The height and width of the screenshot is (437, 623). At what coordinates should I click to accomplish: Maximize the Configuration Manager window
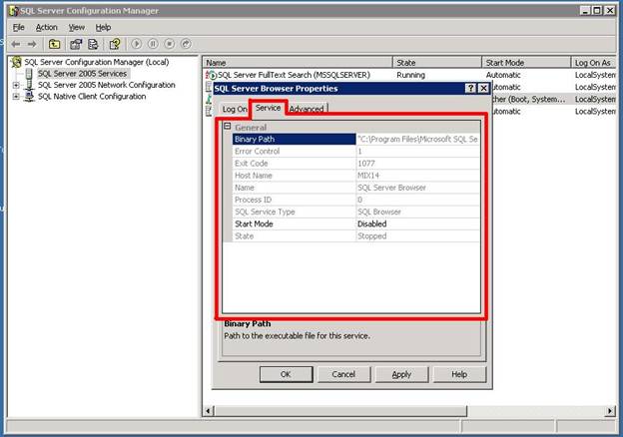(x=597, y=11)
